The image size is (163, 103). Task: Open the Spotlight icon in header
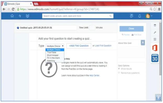click(x=132, y=16)
